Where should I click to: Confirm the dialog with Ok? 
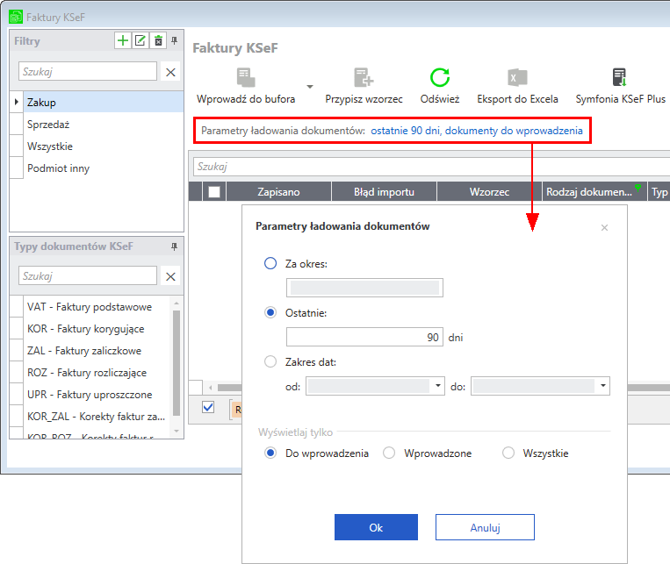pos(376,527)
